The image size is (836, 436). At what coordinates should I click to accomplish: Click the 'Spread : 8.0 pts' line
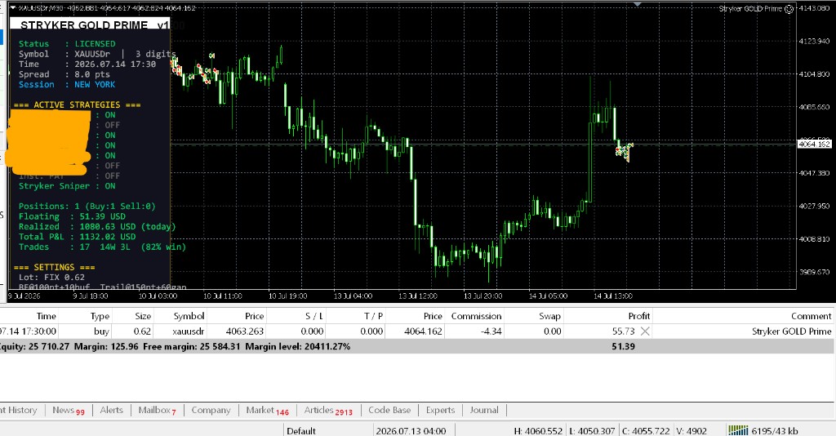click(64, 74)
